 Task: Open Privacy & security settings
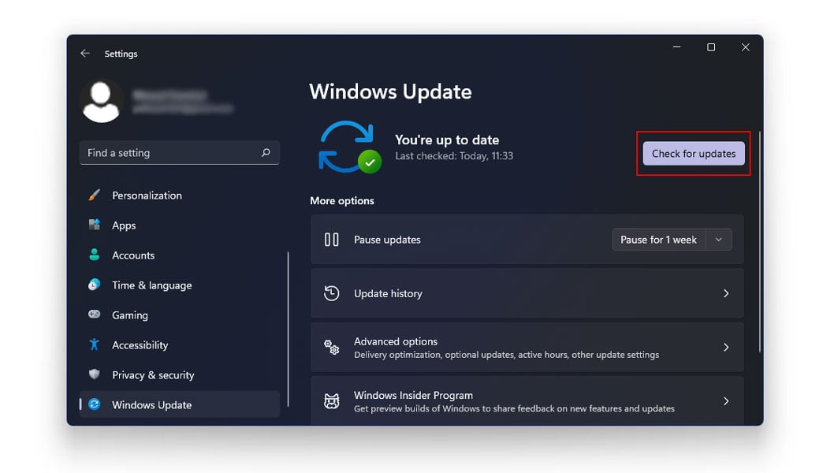point(179,374)
